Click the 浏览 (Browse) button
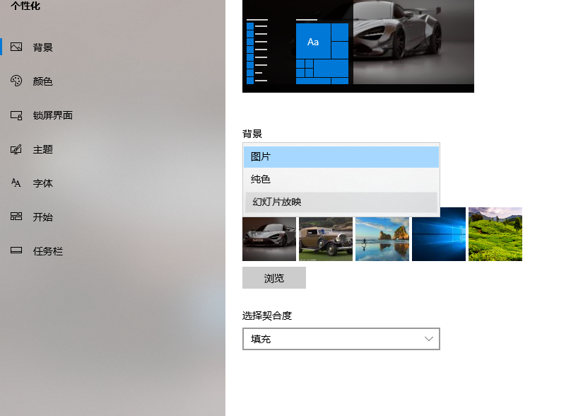Image resolution: width=571 pixels, height=416 pixels. point(273,277)
